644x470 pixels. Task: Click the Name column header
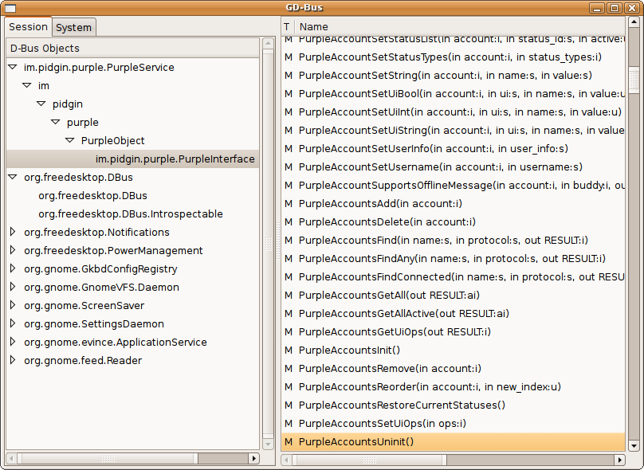point(461,26)
